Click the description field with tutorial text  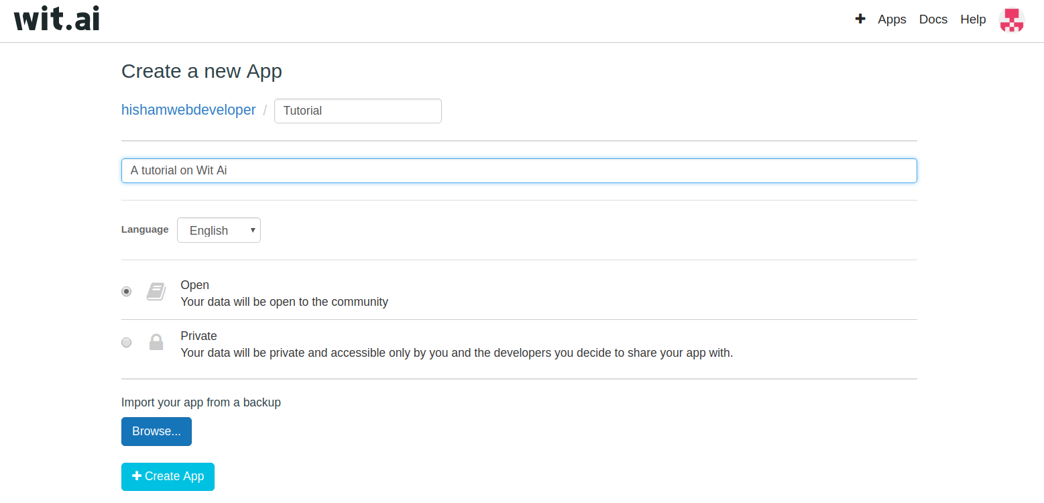click(x=518, y=170)
